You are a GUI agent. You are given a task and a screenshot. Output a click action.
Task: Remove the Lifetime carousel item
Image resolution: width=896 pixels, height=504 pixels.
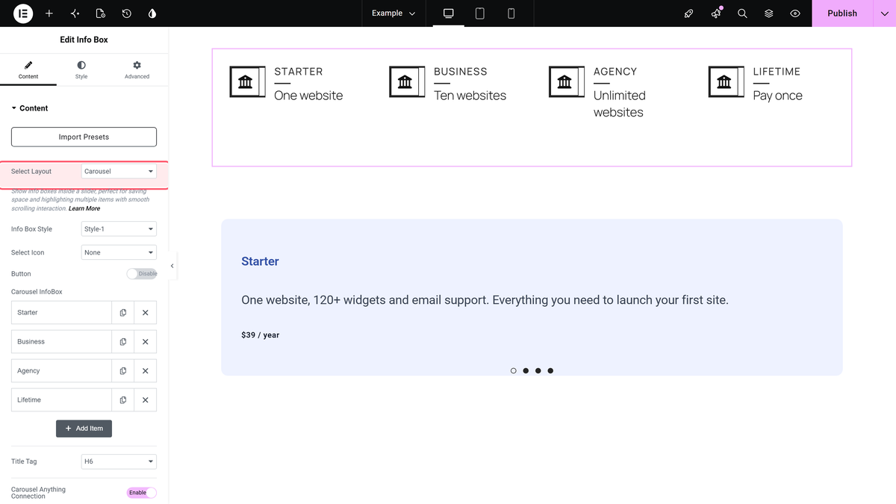[146, 400]
